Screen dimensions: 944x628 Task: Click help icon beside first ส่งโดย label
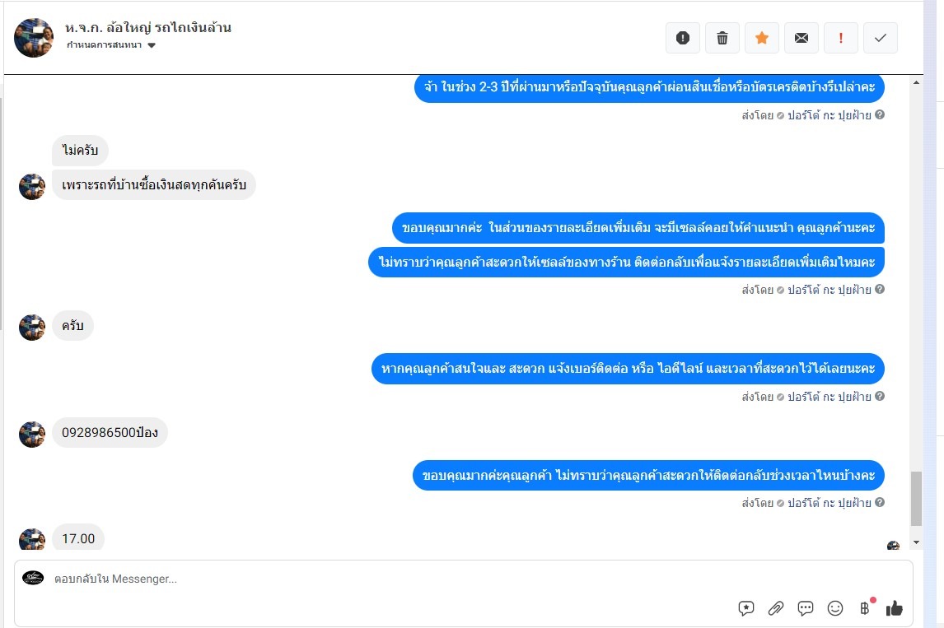(x=880, y=115)
